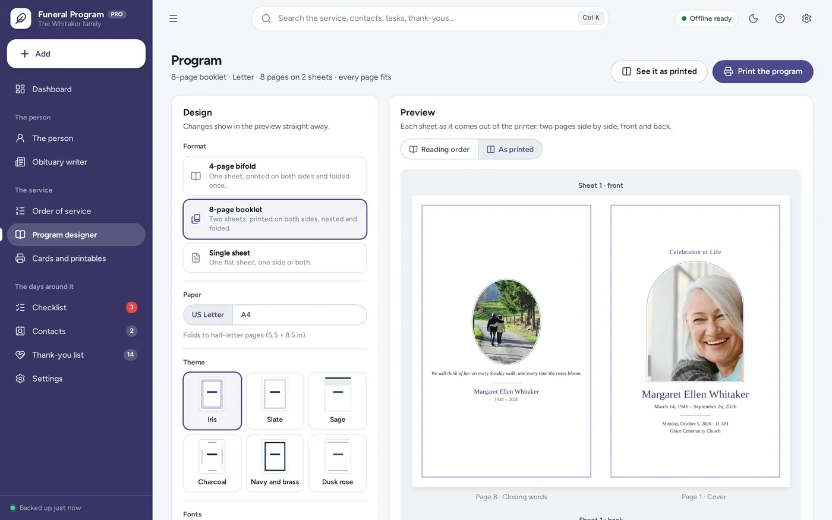Pick the Iris theme swatch

coord(212,401)
